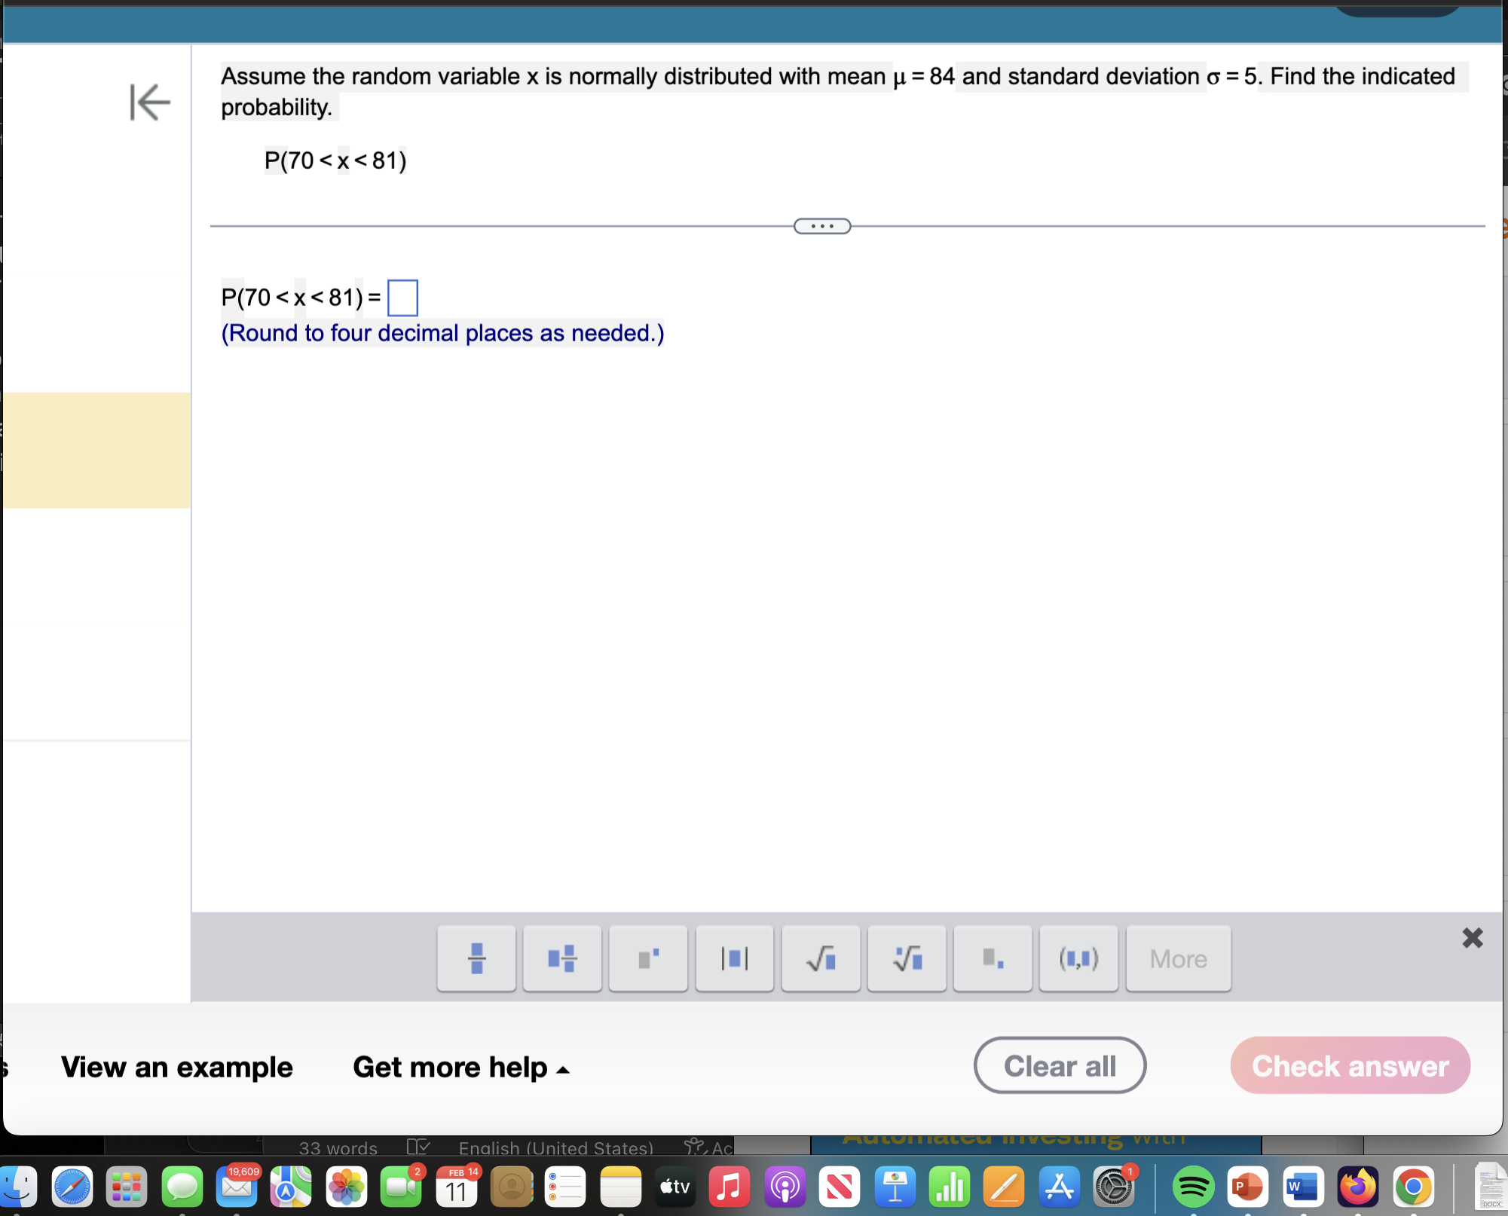This screenshot has height=1216, width=1508.
Task: Collapse the panel using the back arrow
Action: click(x=150, y=103)
